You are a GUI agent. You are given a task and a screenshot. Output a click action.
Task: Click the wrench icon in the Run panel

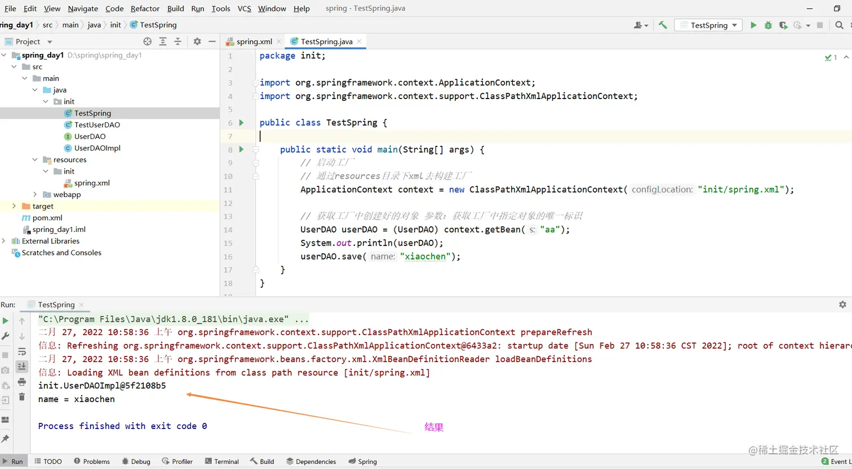(5, 336)
